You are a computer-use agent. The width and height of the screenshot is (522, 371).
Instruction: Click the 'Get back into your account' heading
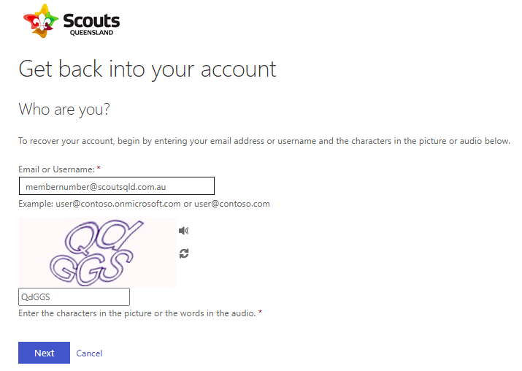pos(147,70)
